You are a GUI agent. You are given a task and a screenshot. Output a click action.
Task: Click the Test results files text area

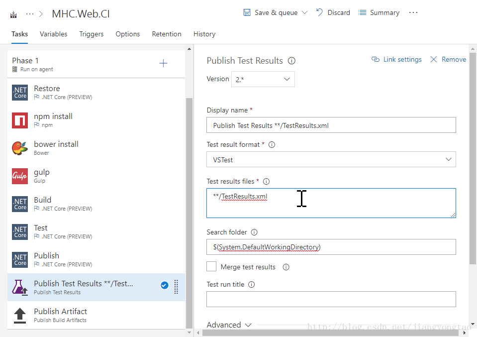pos(331,203)
